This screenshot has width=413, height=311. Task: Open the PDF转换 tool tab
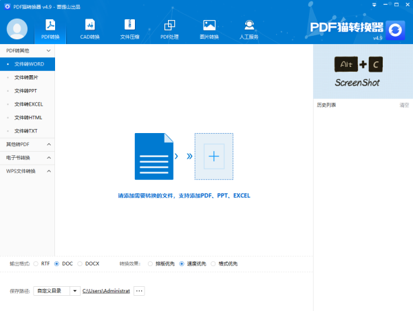point(50,30)
